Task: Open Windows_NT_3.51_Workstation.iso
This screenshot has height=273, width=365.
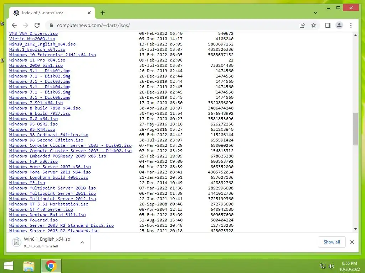Action: pyautogui.click(x=49, y=204)
